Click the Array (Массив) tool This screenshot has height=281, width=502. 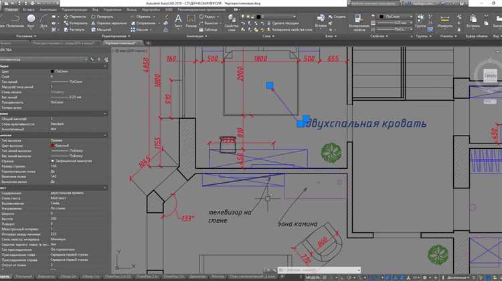139,29
